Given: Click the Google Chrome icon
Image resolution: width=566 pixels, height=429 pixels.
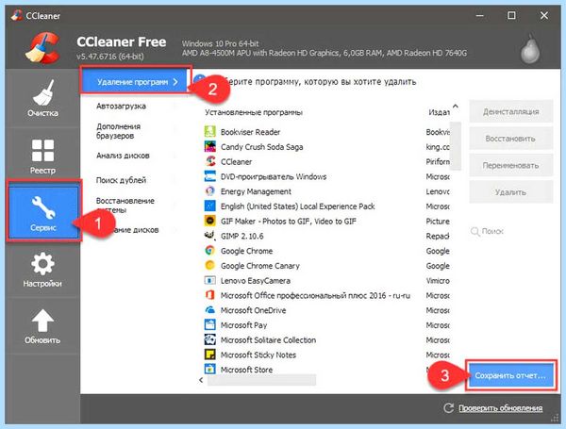Looking at the screenshot, I should pyautogui.click(x=209, y=251).
